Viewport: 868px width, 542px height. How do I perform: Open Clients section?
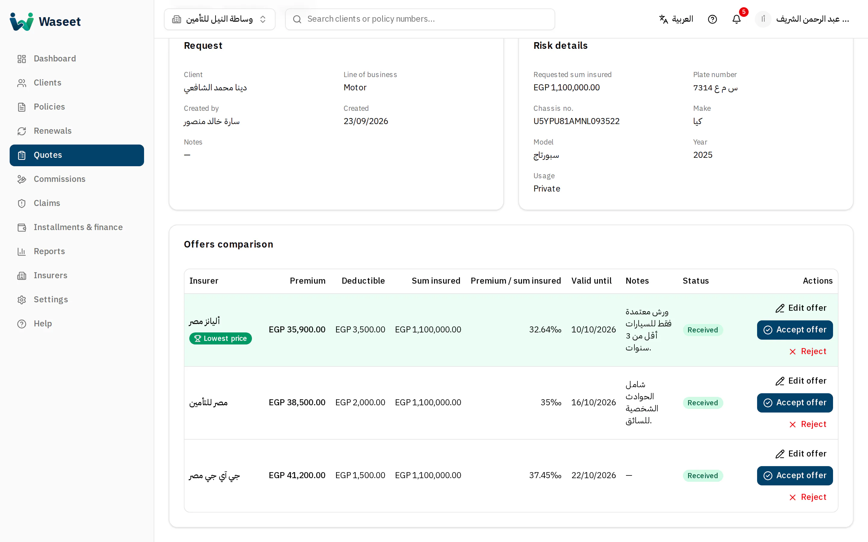point(77,83)
